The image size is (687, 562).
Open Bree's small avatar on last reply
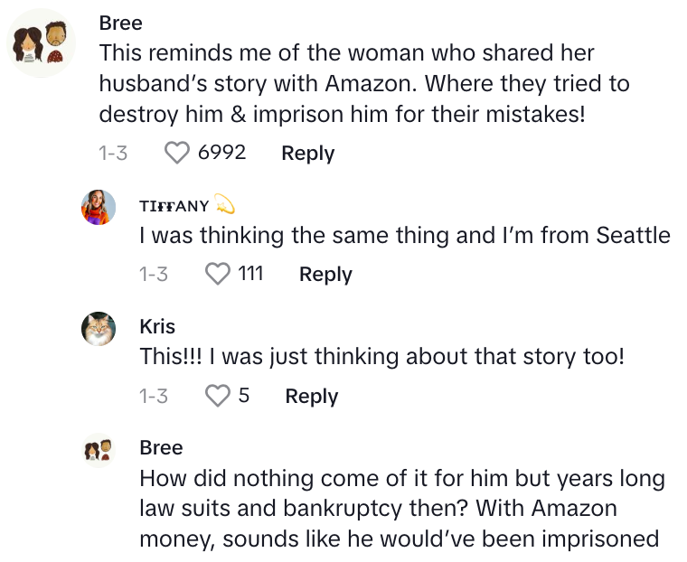click(99, 450)
